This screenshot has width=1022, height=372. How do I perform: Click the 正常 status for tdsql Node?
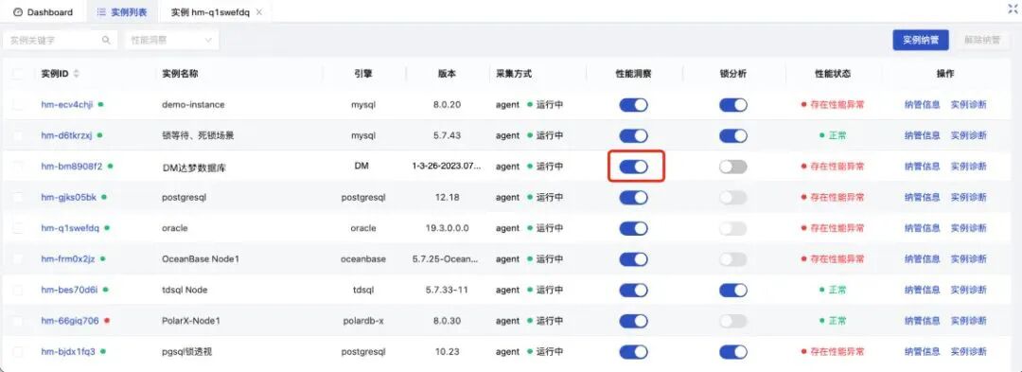pyautogui.click(x=833, y=290)
